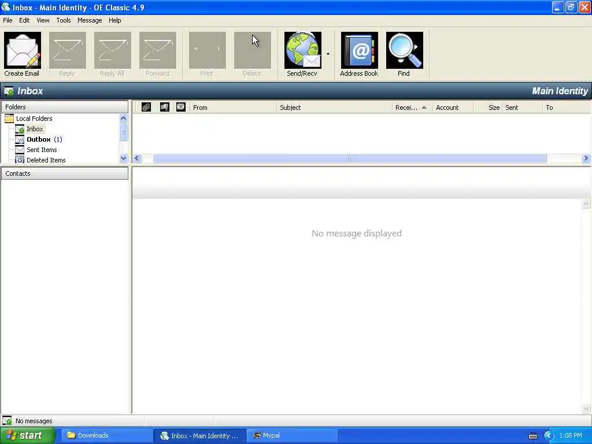The width and height of the screenshot is (592, 444).
Task: Sort by the read-status column icon
Action: coord(181,107)
